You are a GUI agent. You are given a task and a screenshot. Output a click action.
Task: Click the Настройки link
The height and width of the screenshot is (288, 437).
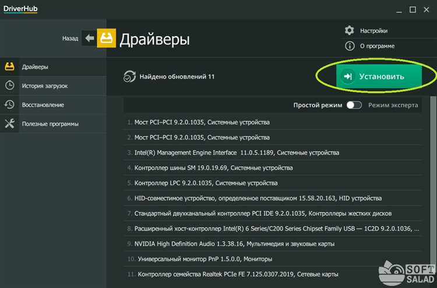pos(373,31)
